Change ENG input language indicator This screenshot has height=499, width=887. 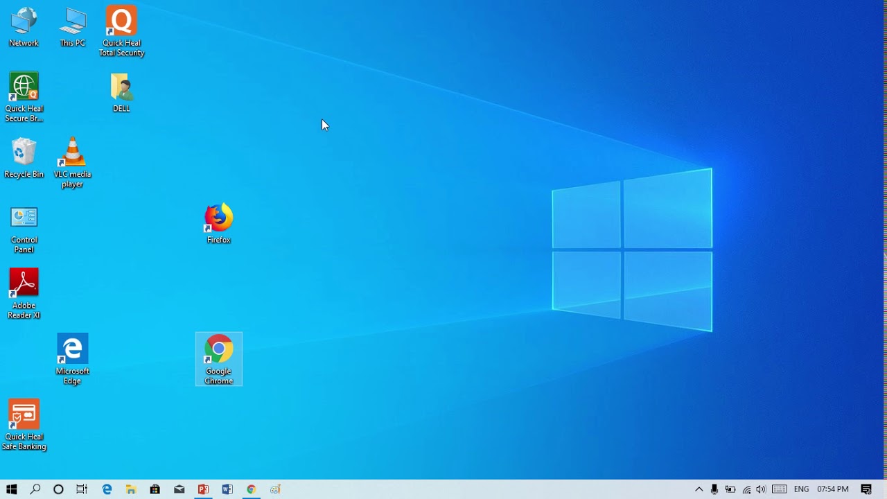coord(802,489)
